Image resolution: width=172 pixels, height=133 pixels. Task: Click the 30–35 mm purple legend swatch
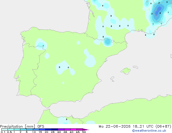tap(61, 129)
